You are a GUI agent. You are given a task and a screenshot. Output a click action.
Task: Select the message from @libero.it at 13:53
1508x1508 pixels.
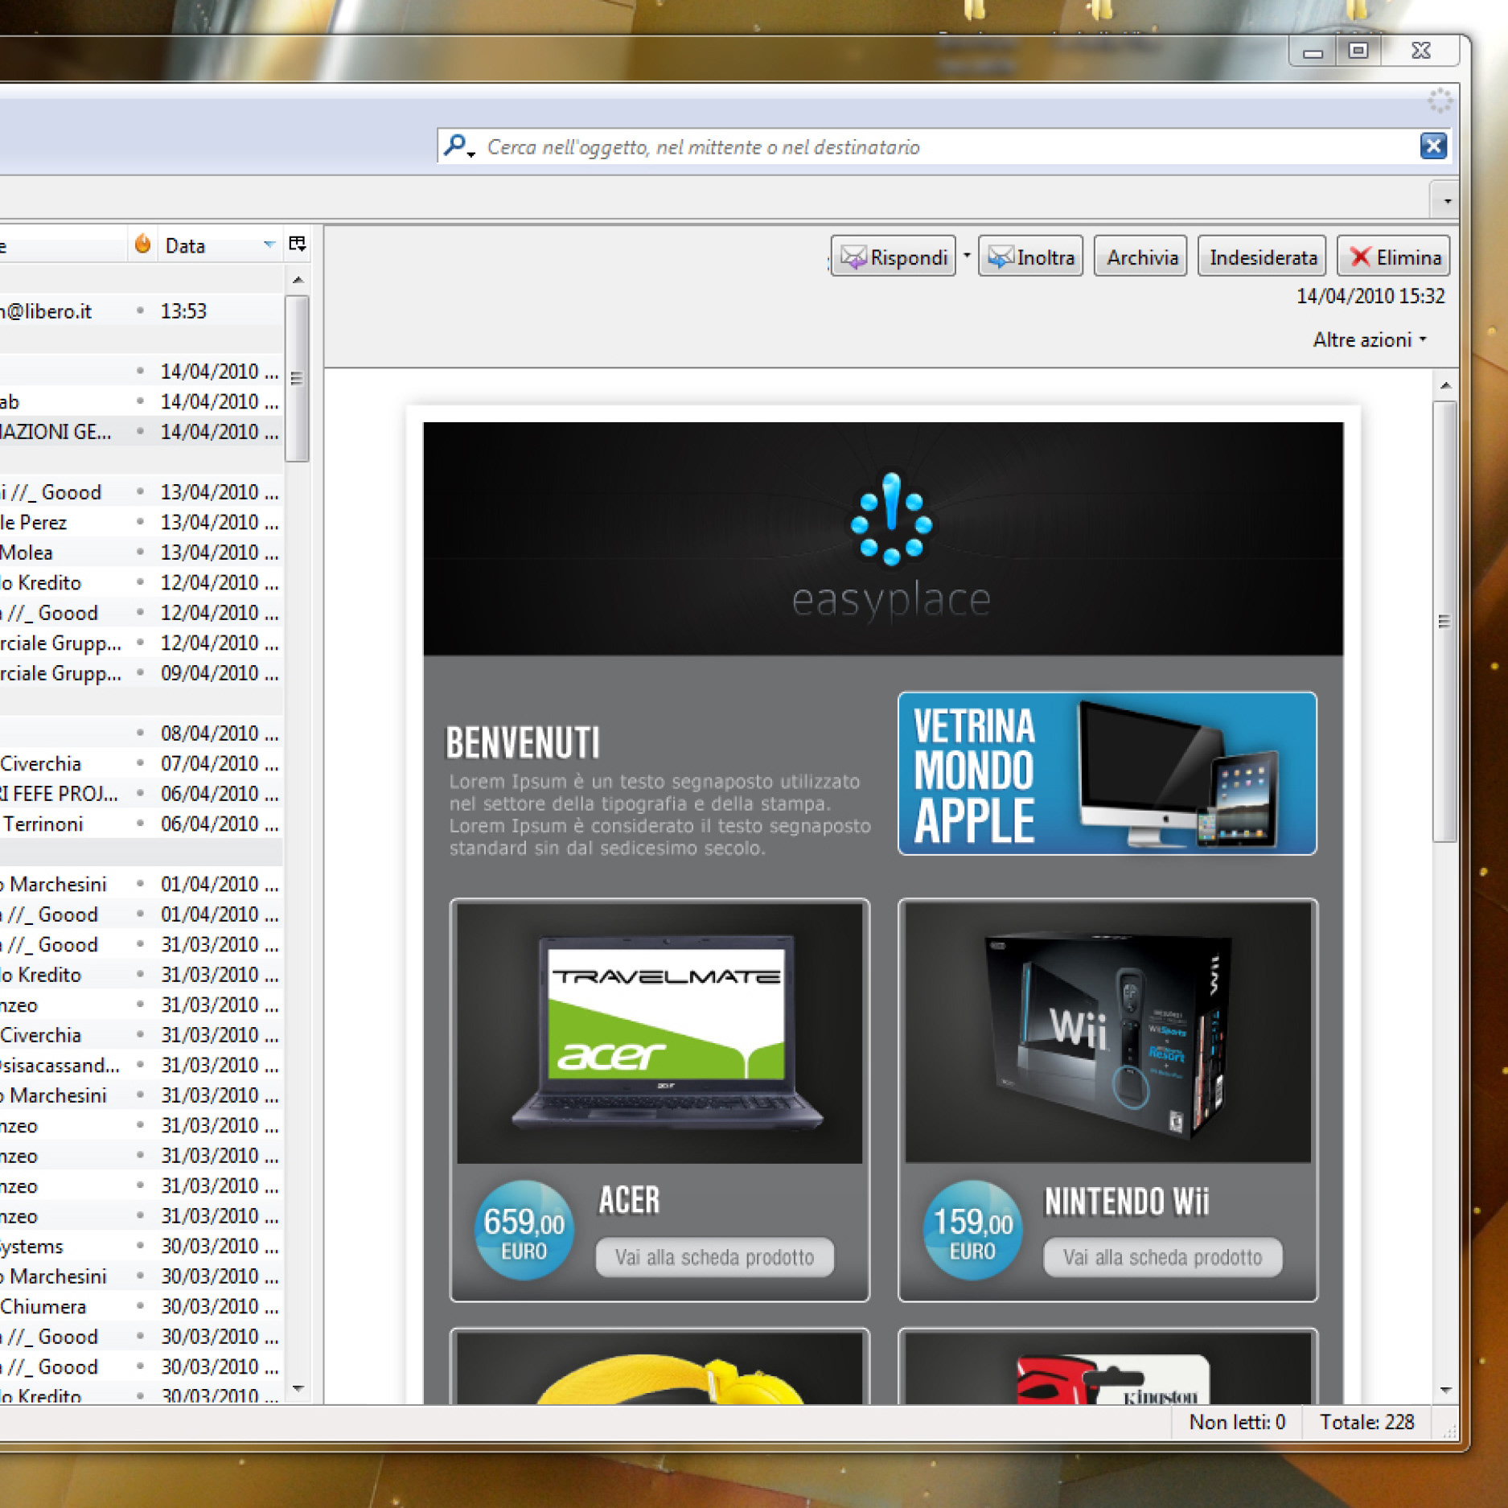coord(141,310)
